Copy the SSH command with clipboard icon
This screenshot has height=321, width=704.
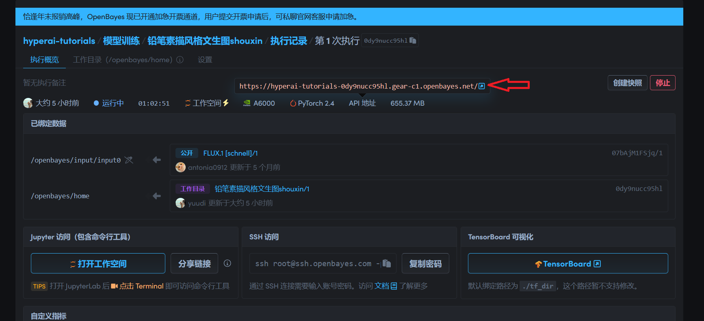tap(387, 264)
